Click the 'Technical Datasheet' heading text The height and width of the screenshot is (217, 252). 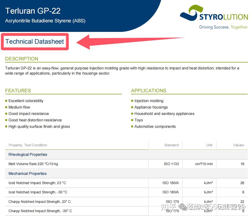point(34,41)
